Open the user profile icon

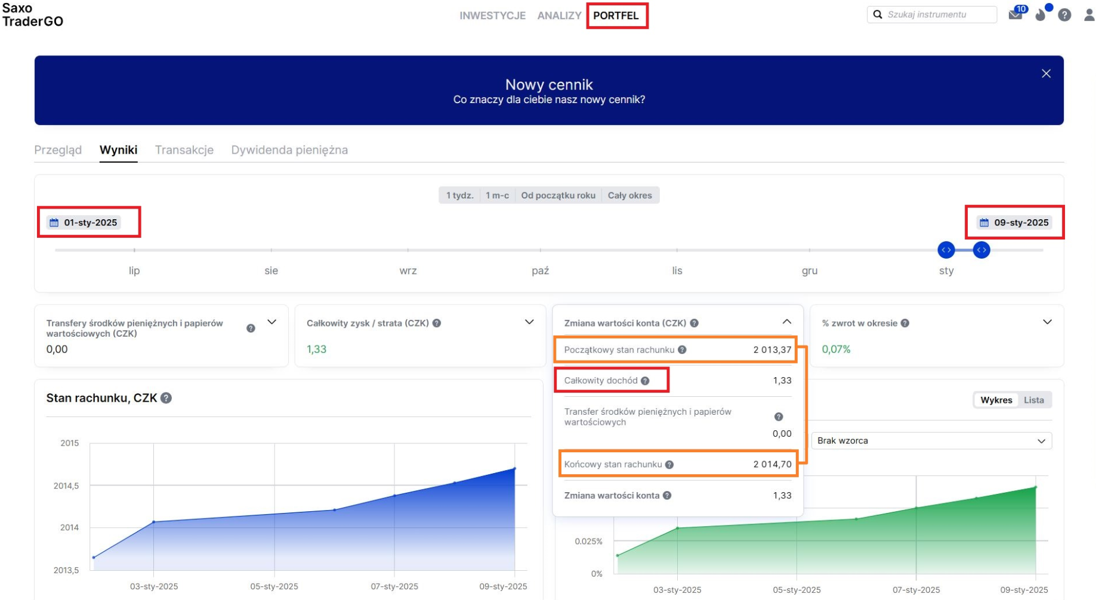point(1089,15)
